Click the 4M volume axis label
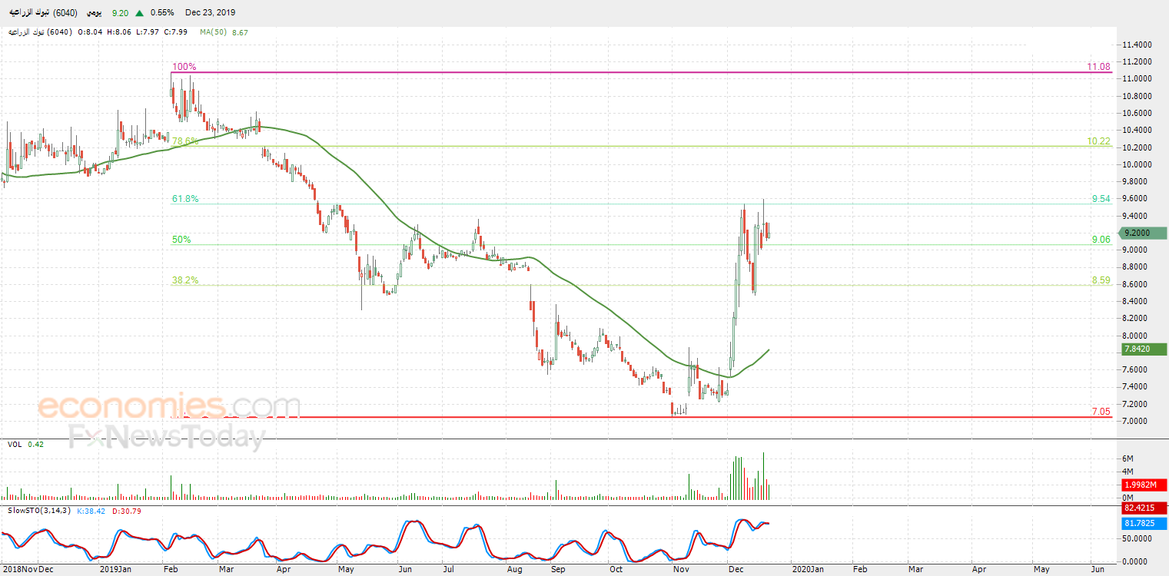This screenshot has height=576, width=1169. [1129, 472]
